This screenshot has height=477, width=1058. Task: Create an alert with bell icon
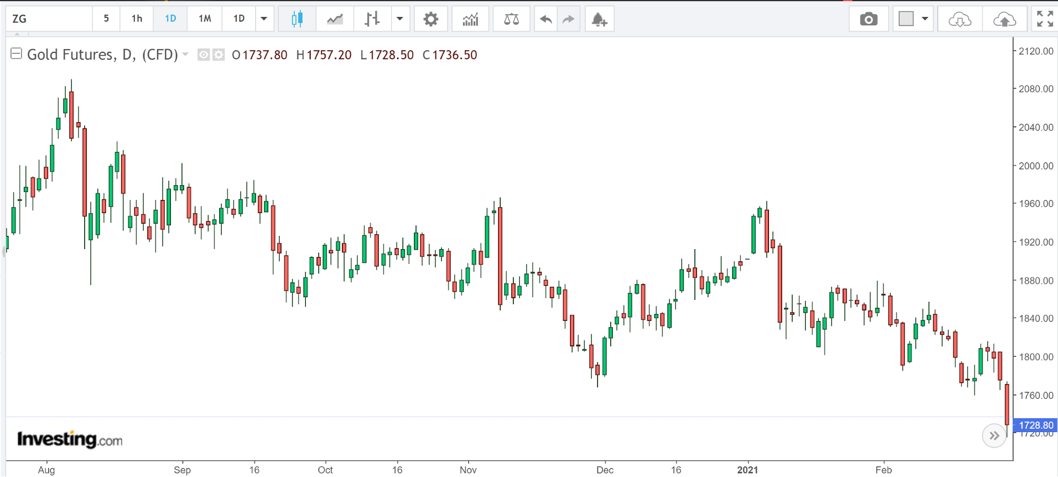[x=599, y=19]
